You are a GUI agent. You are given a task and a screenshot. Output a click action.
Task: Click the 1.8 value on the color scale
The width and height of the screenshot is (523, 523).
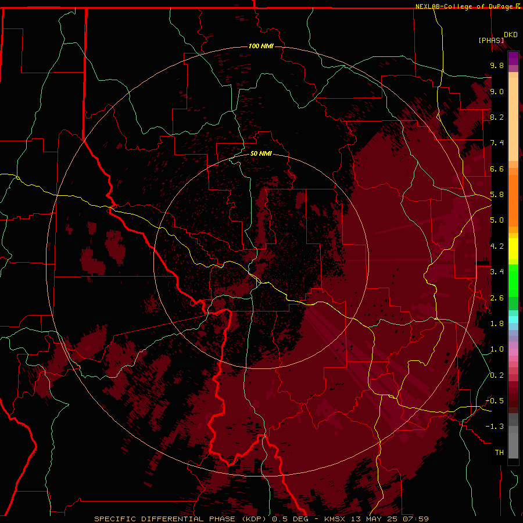coord(497,324)
